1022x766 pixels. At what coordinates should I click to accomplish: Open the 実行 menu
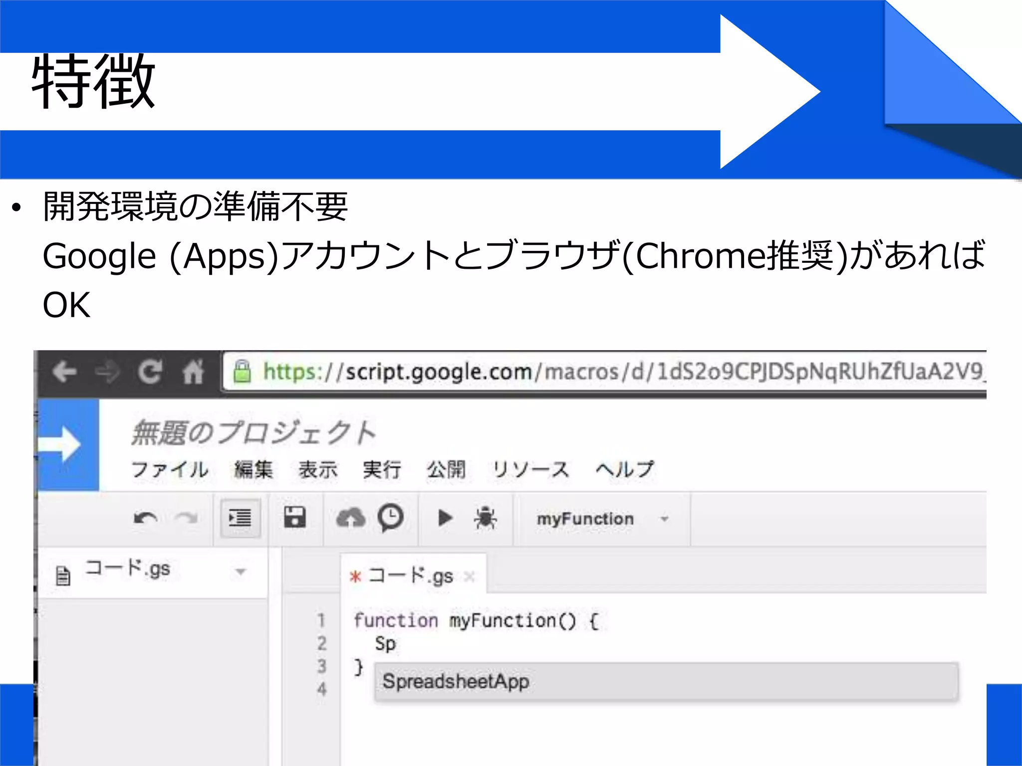pyautogui.click(x=382, y=469)
